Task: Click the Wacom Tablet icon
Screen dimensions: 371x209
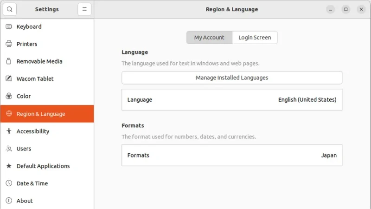Action: [x=9, y=79]
